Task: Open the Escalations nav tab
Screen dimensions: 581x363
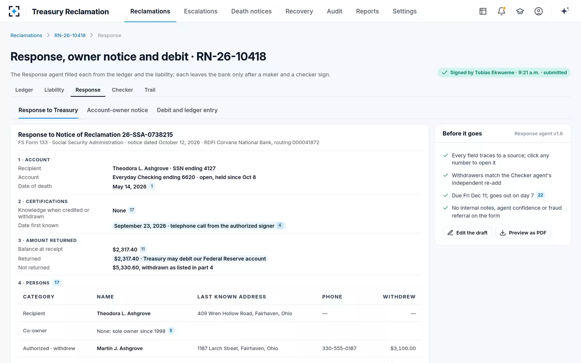Action: click(201, 11)
